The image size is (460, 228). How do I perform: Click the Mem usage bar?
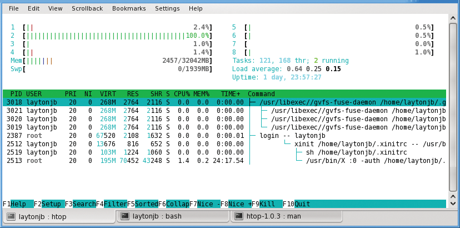click(x=117, y=61)
